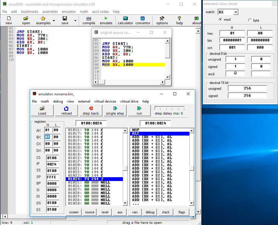The height and width of the screenshot is (225, 278).
Task: Step back one instruction in emulator
Action: pos(91,110)
